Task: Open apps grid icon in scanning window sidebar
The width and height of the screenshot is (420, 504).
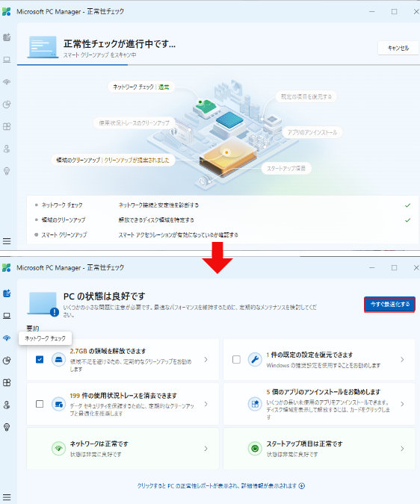Action: click(x=7, y=126)
